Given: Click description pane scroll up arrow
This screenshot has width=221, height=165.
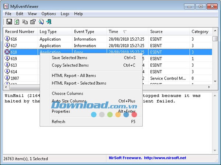Looking at the screenshot, I should coord(215,96).
